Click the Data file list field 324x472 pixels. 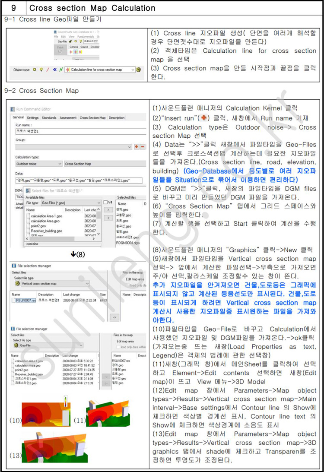pos(79,181)
